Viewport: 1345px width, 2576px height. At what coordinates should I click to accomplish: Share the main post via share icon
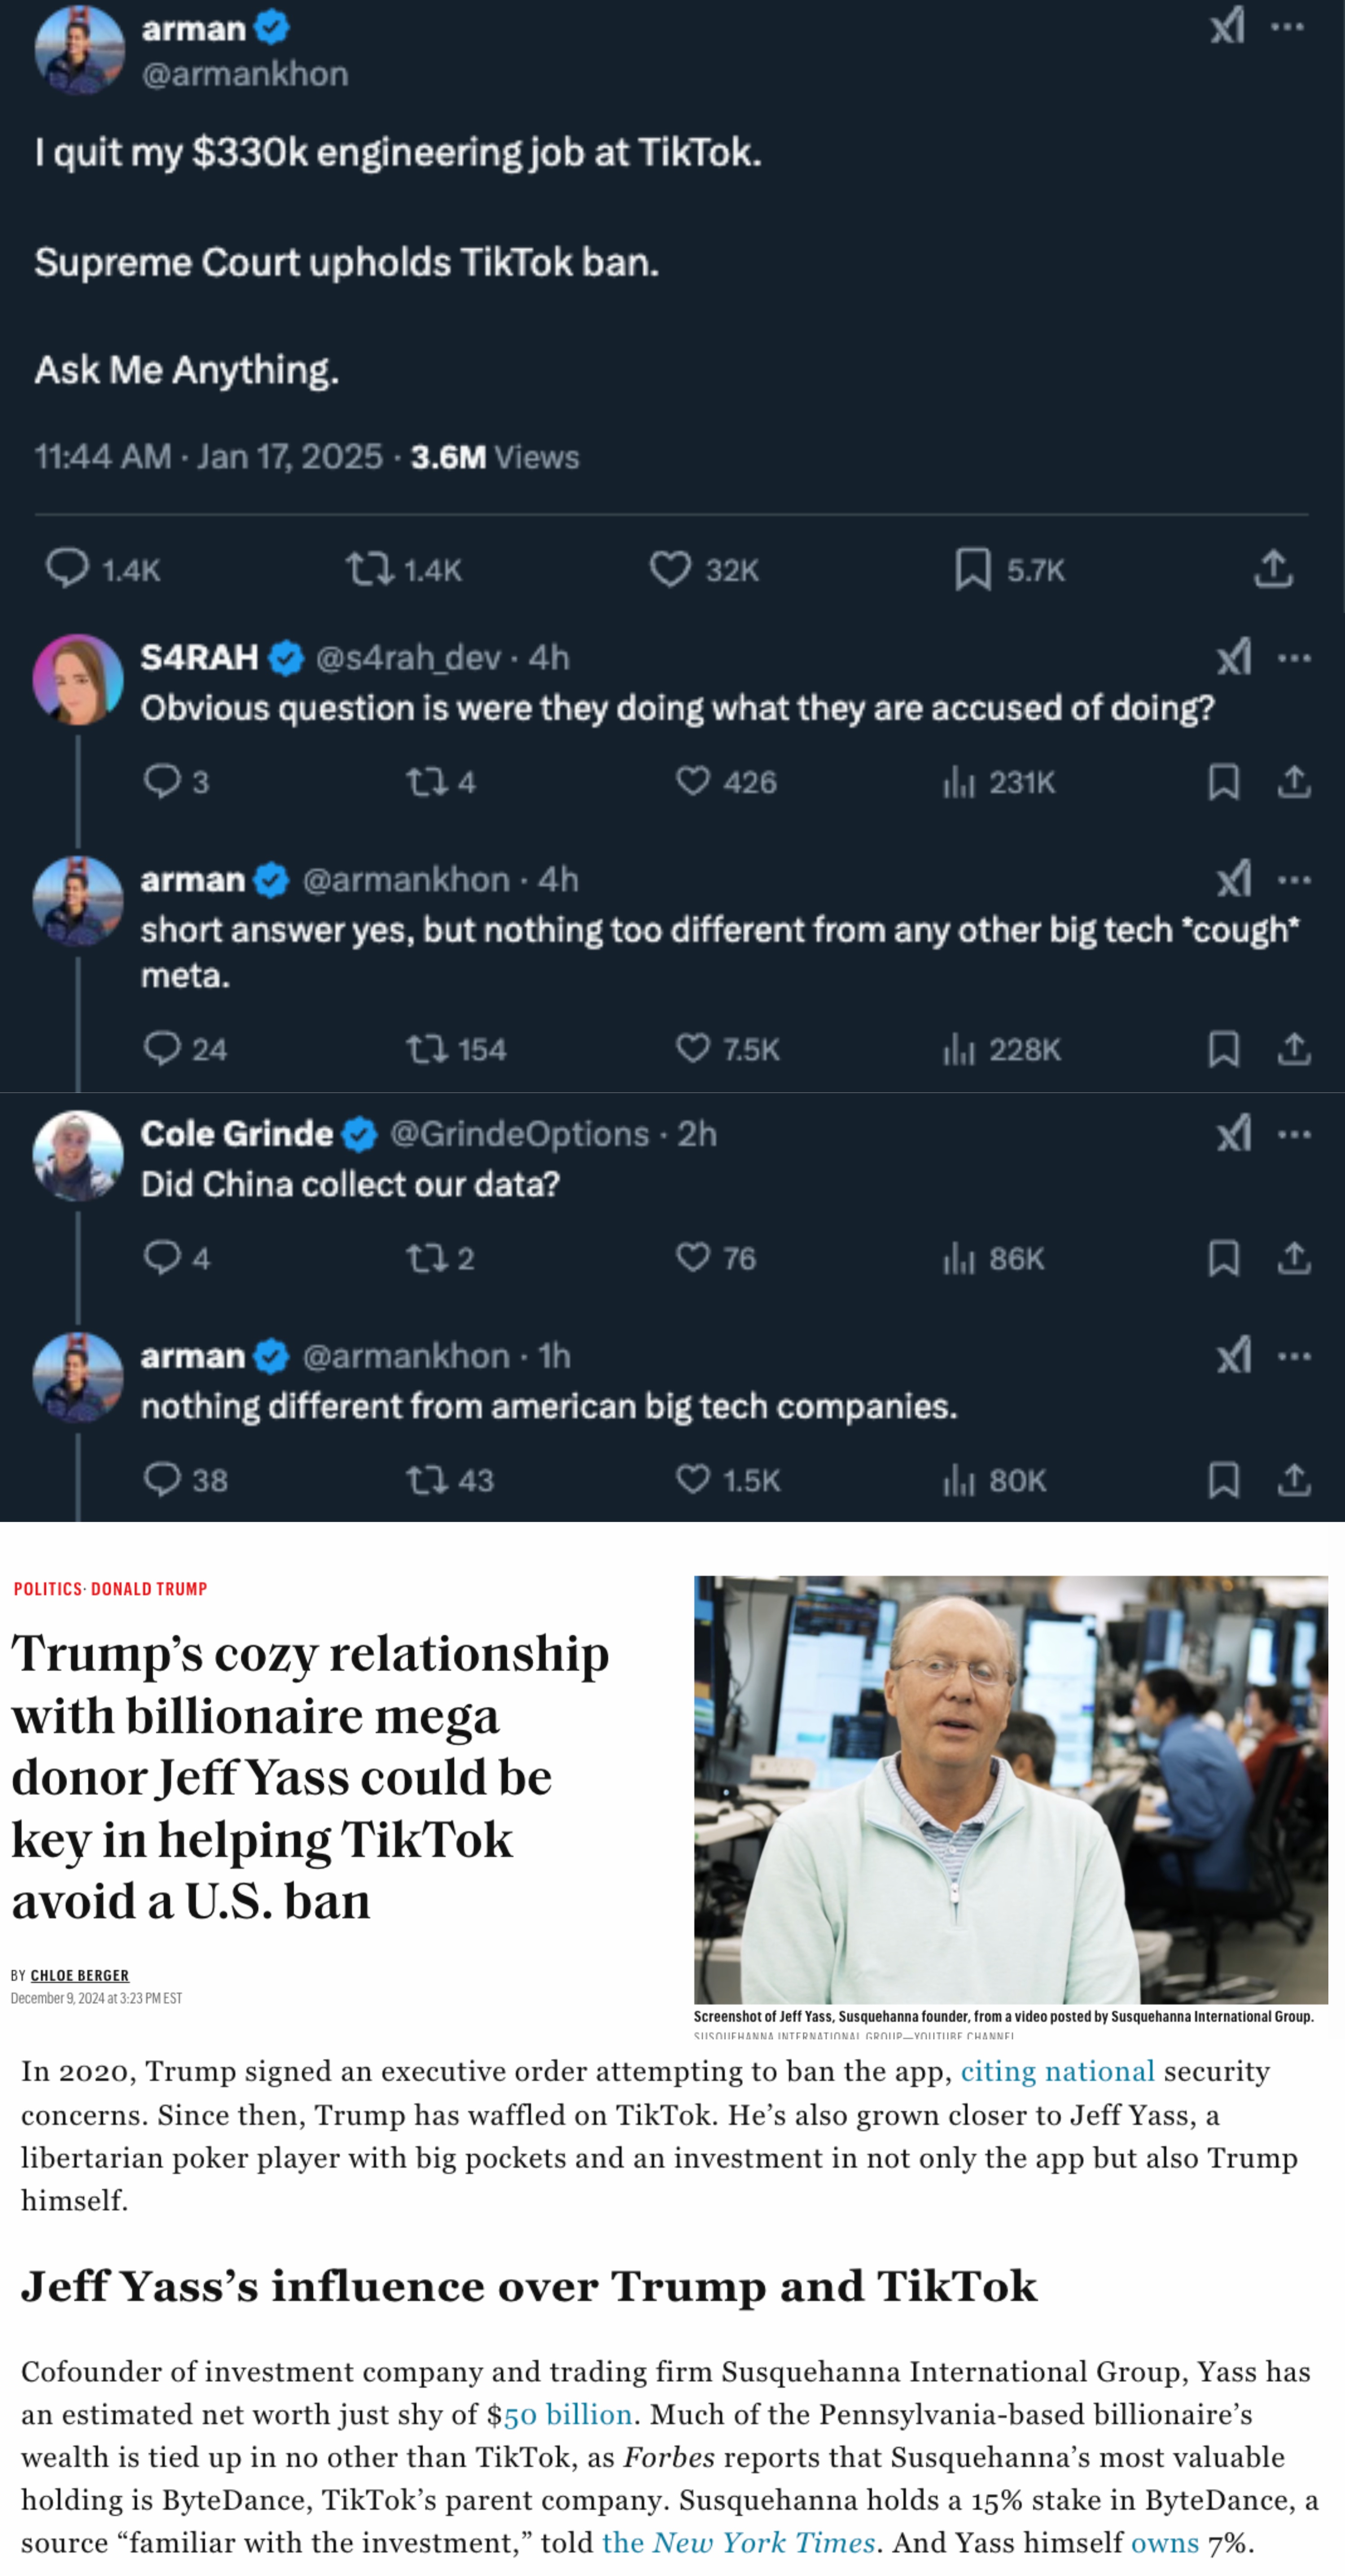coord(1273,568)
